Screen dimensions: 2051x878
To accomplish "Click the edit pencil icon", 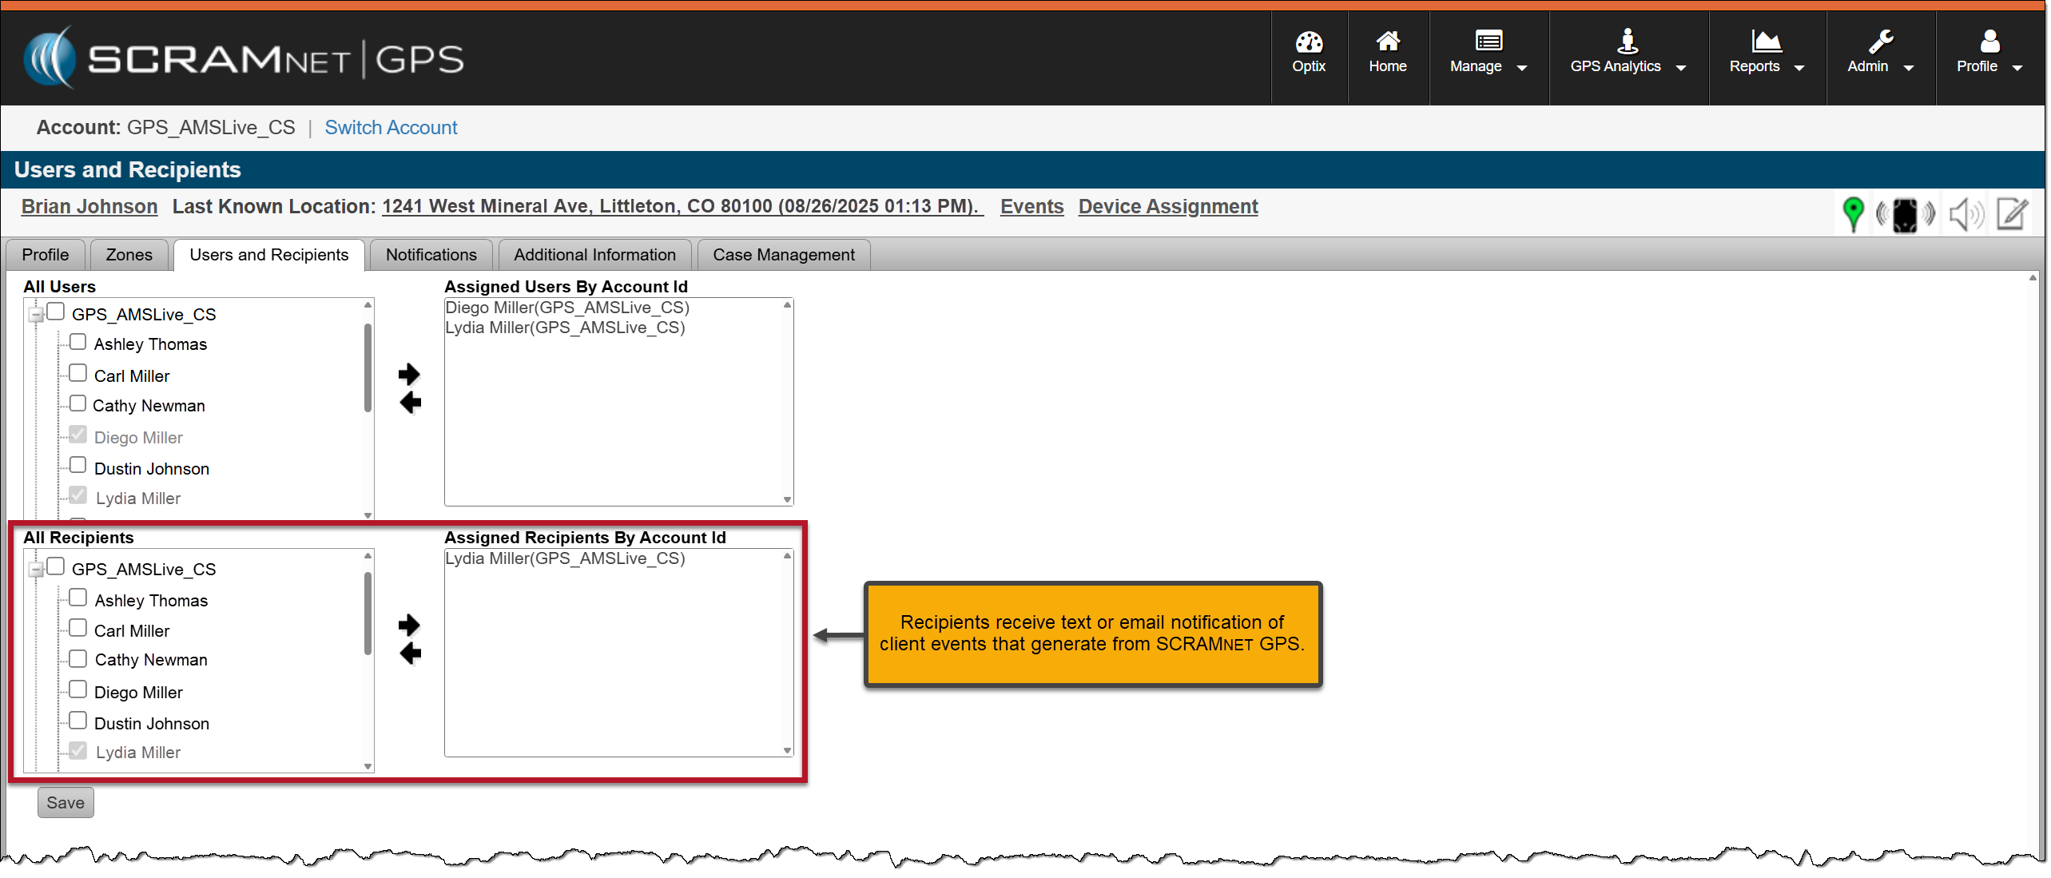I will pyautogui.click(x=2012, y=214).
